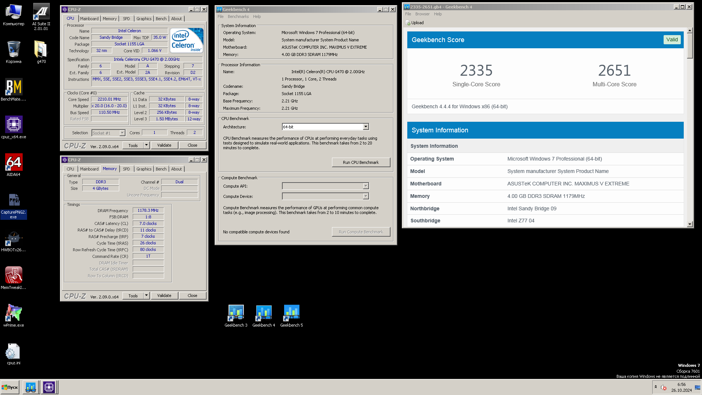Click the DRAM Frequency 1178.3 MHz field
This screenshot has height=395, width=702.
(x=148, y=210)
